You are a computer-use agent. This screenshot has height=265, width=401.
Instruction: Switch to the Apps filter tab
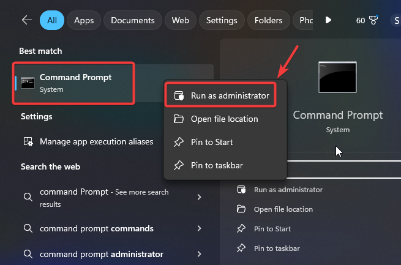point(84,20)
